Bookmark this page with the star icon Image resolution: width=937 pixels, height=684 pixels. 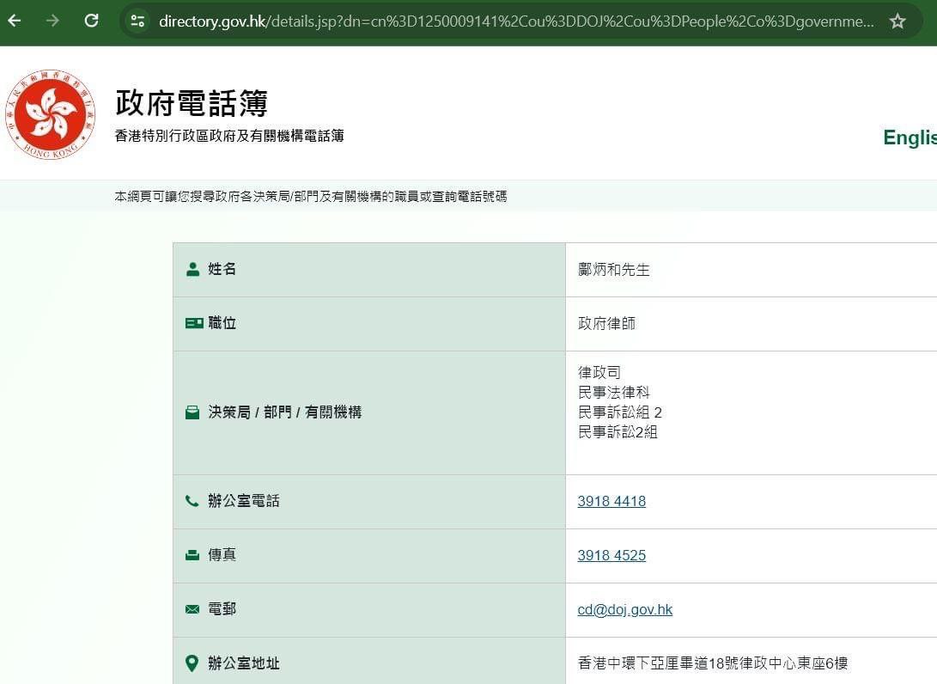click(897, 21)
